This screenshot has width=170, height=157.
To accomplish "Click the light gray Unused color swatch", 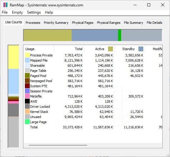I will point(27,117).
